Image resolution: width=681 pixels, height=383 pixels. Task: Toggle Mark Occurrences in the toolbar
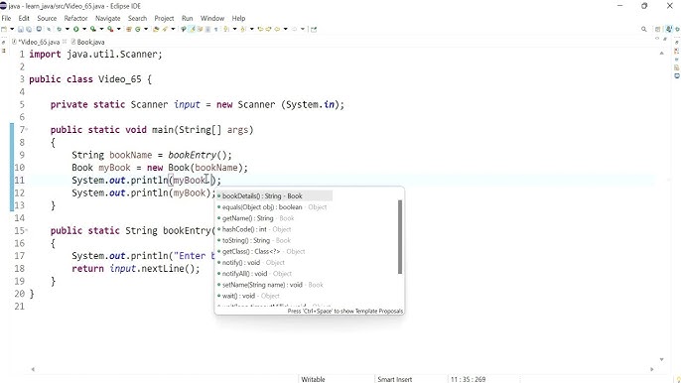click(192, 29)
